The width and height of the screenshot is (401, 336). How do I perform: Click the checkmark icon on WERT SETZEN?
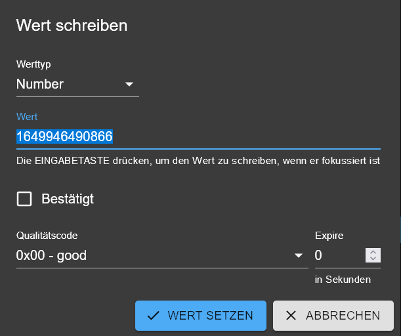153,316
